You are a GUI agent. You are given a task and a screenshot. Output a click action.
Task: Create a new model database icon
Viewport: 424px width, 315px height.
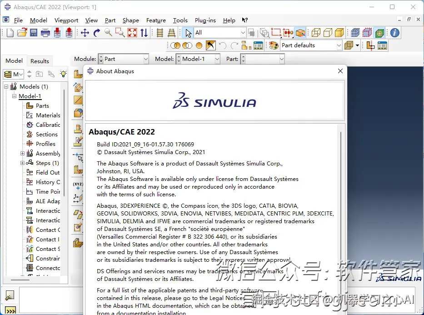[10, 33]
